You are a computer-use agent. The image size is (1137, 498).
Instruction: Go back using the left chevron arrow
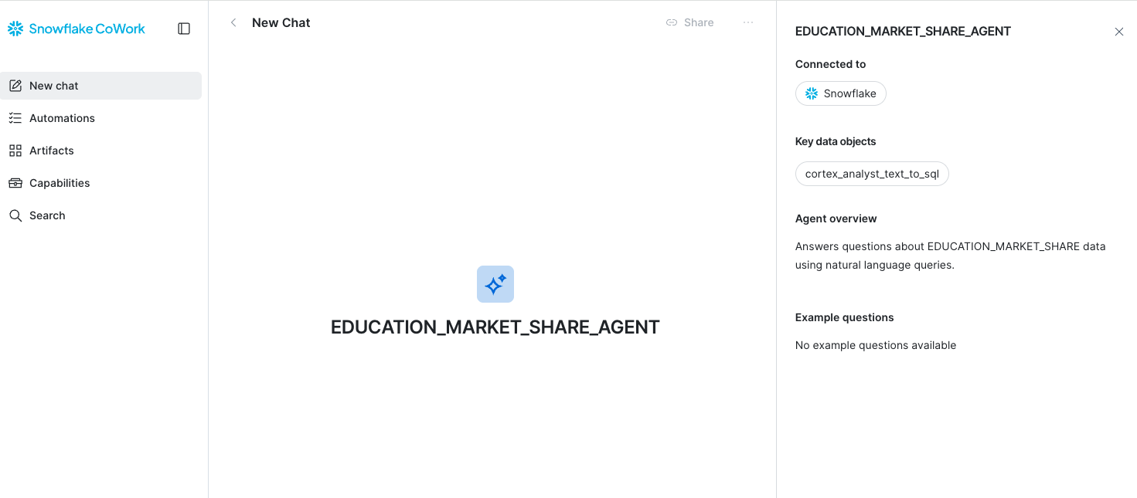(233, 22)
